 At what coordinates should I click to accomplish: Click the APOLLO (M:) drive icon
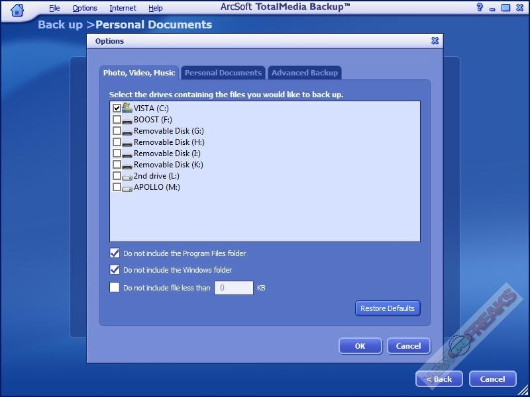tap(127, 187)
